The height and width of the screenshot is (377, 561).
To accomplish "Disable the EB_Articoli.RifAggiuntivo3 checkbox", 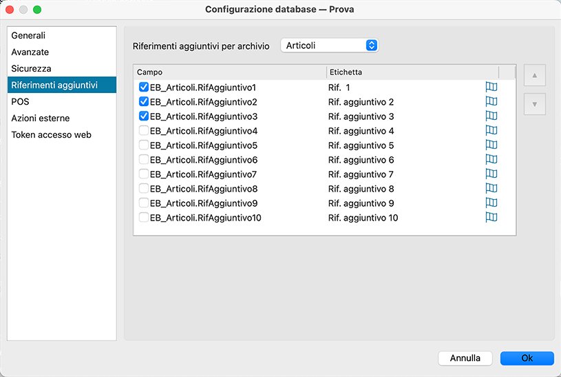I will (x=144, y=116).
